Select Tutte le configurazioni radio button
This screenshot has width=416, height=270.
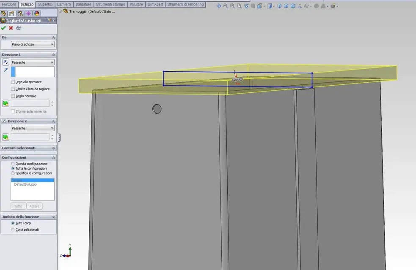click(13, 168)
